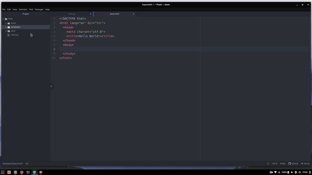312x175 pixels.
Task: Click the main.py file icon
Action: point(9,35)
